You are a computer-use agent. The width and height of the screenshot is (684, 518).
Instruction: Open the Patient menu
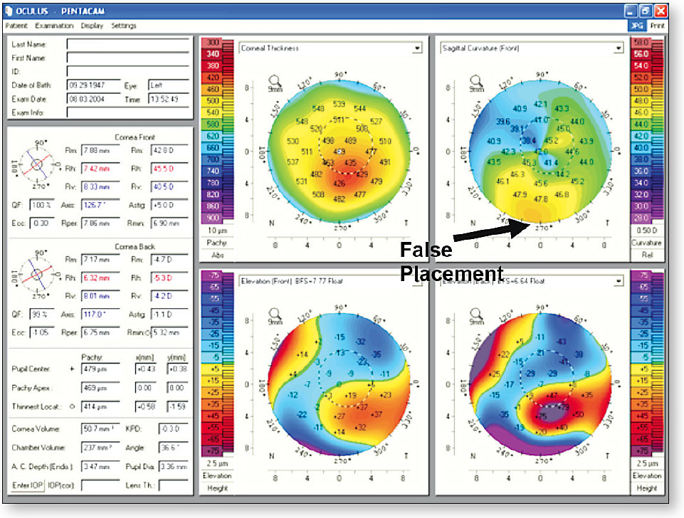pos(16,24)
